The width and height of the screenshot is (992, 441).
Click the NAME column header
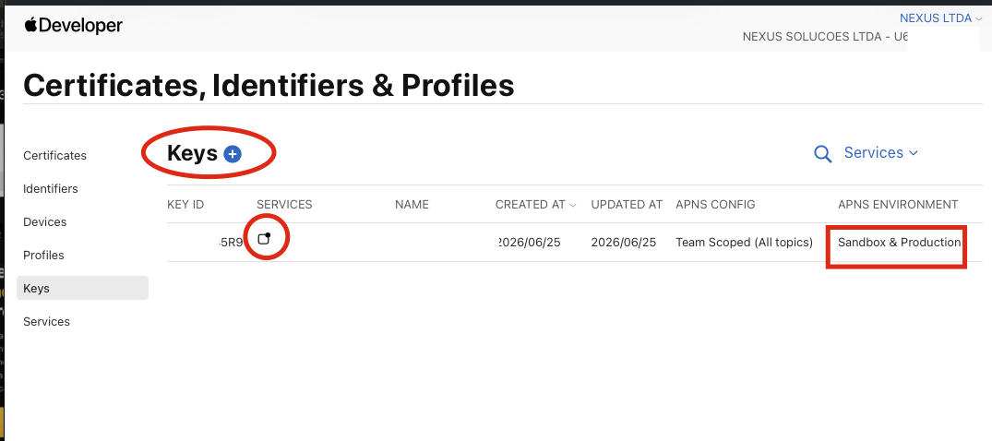(412, 205)
